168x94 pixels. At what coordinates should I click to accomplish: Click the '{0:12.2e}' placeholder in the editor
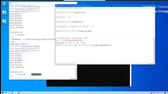click(71, 45)
